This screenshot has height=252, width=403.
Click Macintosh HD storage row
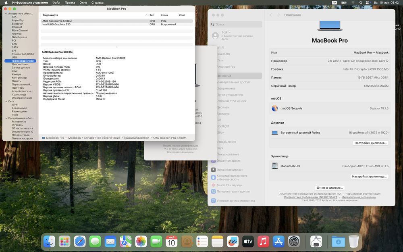[x=330, y=166]
